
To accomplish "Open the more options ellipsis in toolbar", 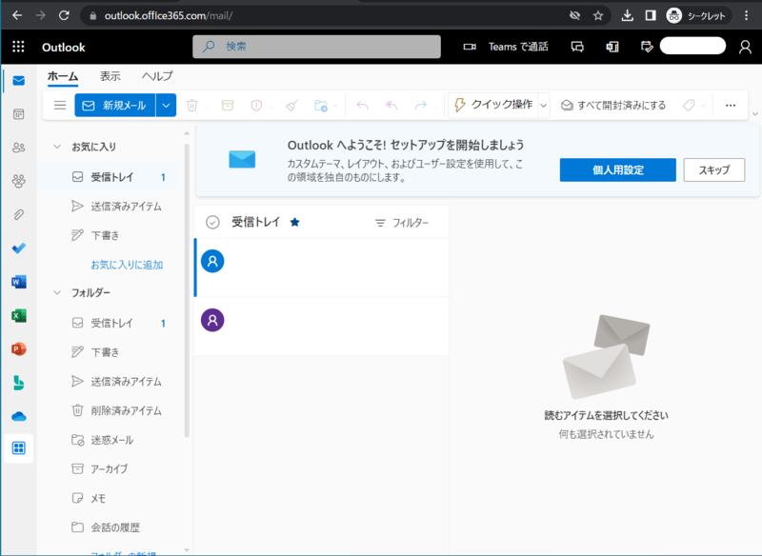I will [x=730, y=106].
